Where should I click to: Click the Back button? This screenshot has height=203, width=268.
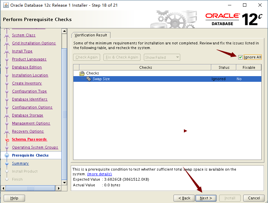pos(184,198)
